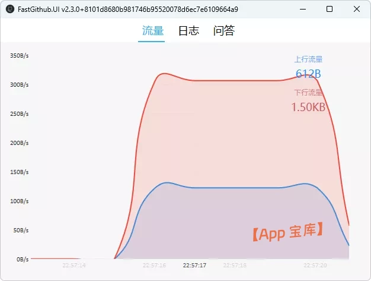
Task: Click the 300B/s axis label
Action: click(x=20, y=85)
